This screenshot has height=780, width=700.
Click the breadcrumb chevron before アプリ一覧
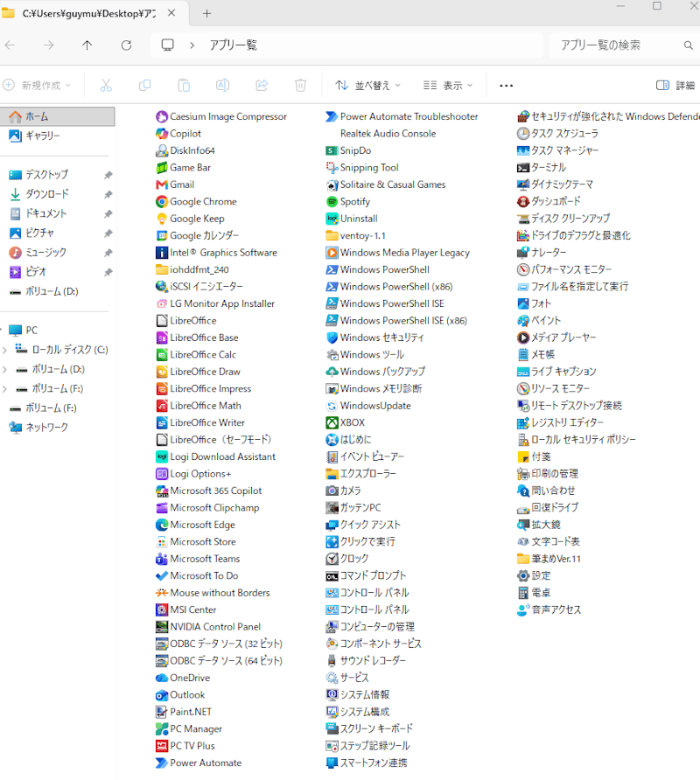point(192,45)
